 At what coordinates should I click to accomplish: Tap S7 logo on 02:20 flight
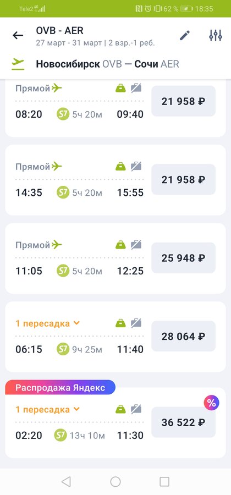61,435
